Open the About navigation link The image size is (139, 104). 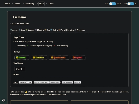[17, 4]
